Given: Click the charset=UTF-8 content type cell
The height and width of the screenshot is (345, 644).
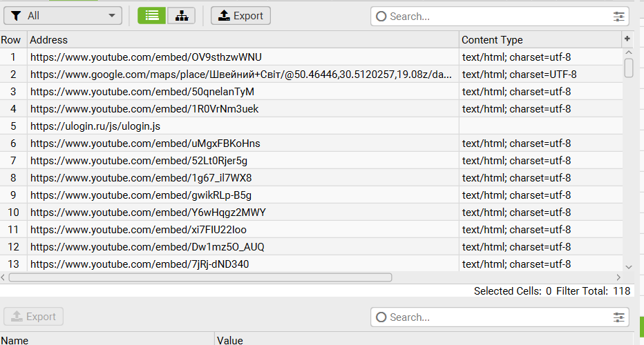Looking at the screenshot, I should pyautogui.click(x=540, y=75).
